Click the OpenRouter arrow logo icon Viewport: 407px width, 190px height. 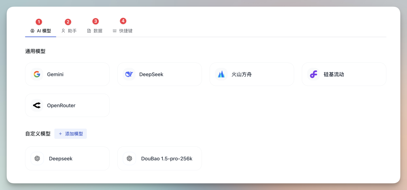[x=37, y=105]
